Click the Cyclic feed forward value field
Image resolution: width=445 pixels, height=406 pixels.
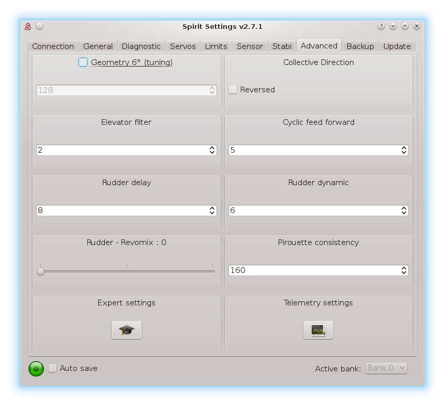(x=313, y=150)
